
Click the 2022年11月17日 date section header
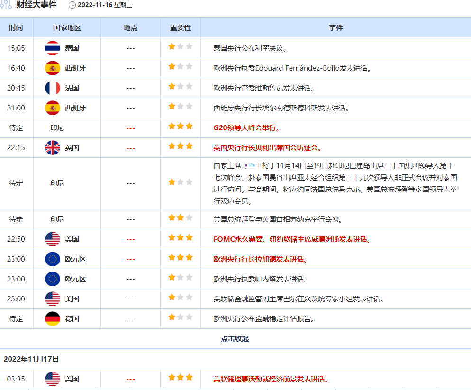pyautogui.click(x=31, y=359)
